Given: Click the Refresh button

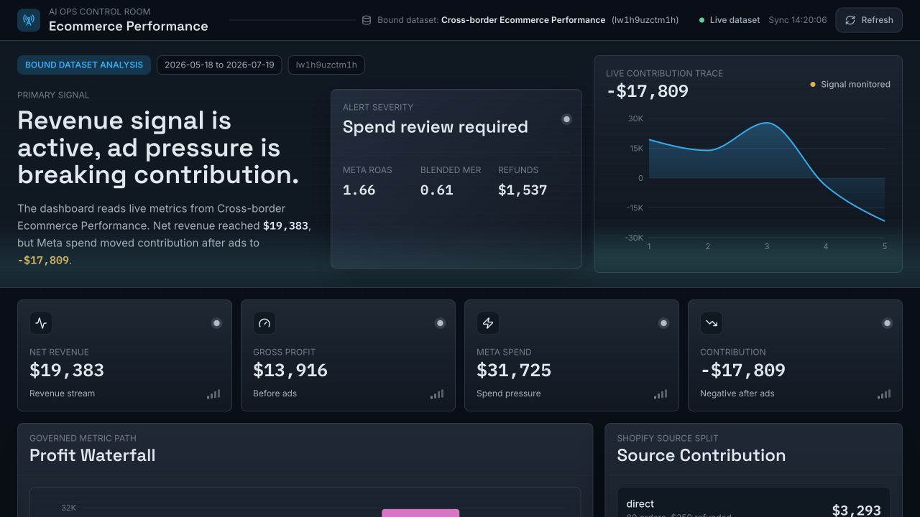Looking at the screenshot, I should (869, 20).
